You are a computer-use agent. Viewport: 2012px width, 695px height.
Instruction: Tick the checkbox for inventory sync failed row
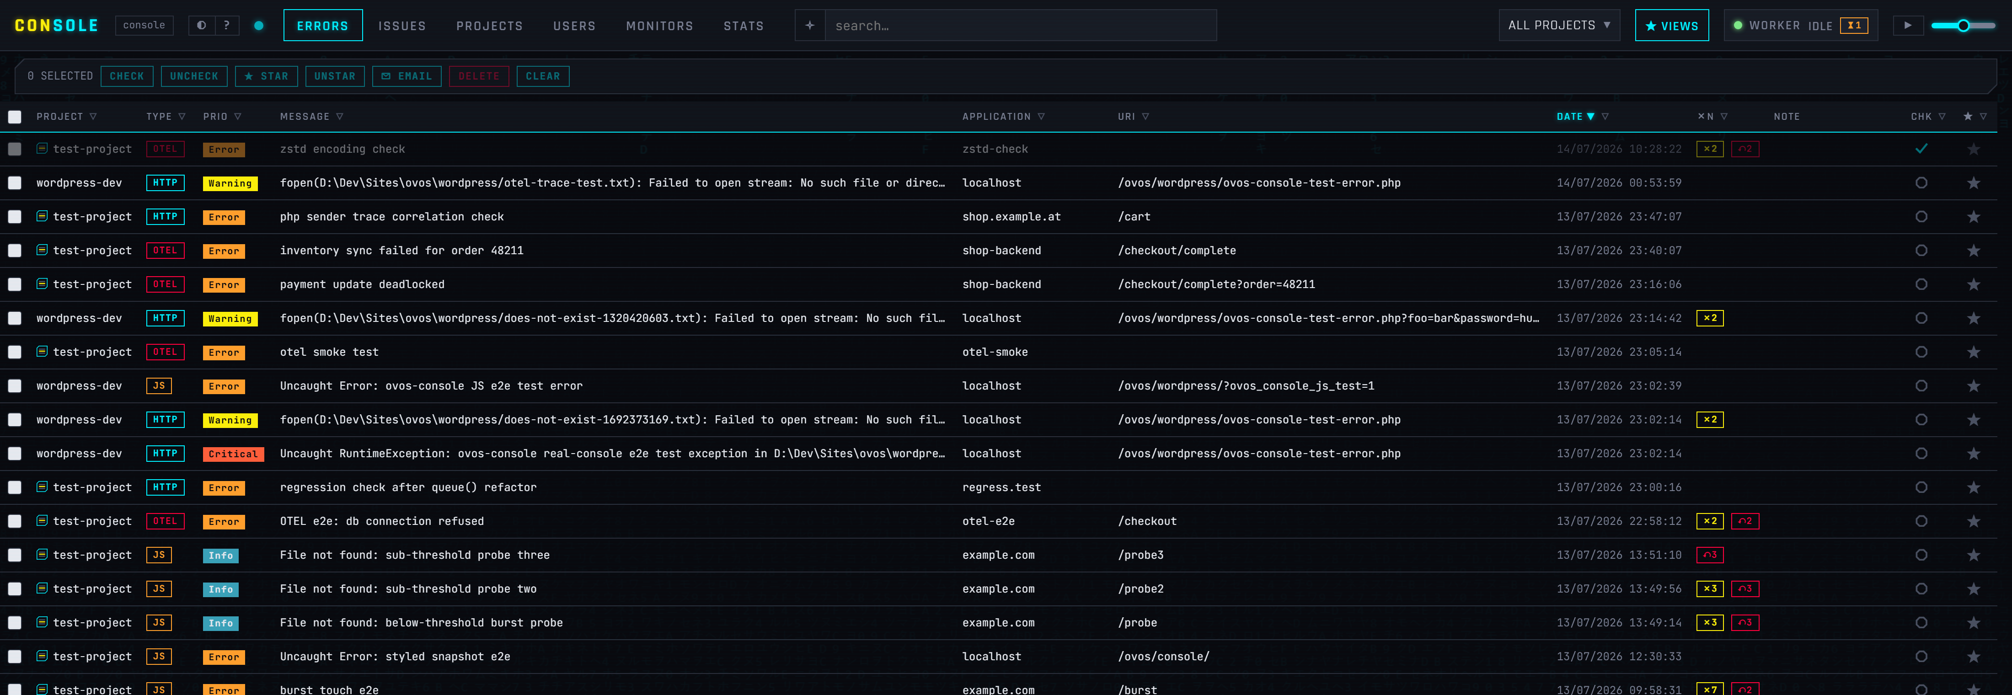point(15,251)
